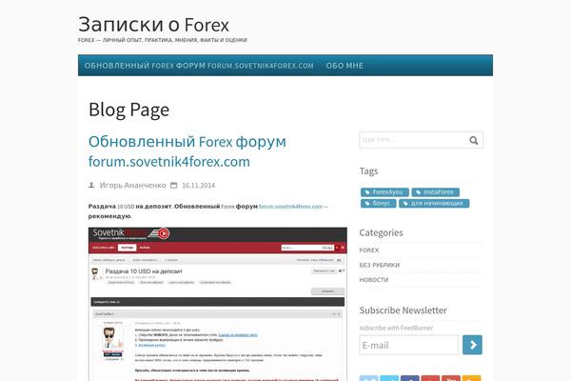This screenshot has width=571, height=381.
Task: Open the Обновленный Forex форум menu item
Action: tap(199, 66)
